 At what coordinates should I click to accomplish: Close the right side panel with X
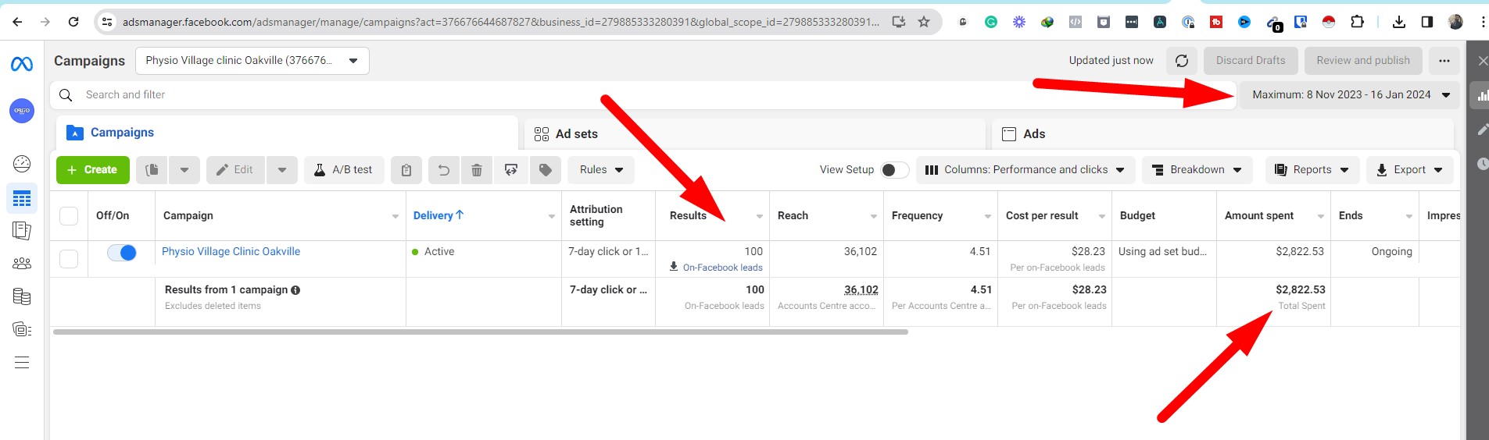click(x=1483, y=61)
